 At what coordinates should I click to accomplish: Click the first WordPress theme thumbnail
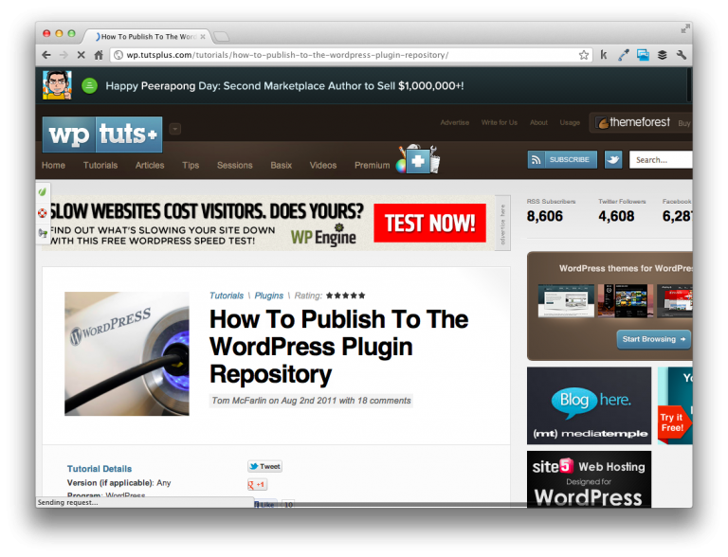click(566, 301)
